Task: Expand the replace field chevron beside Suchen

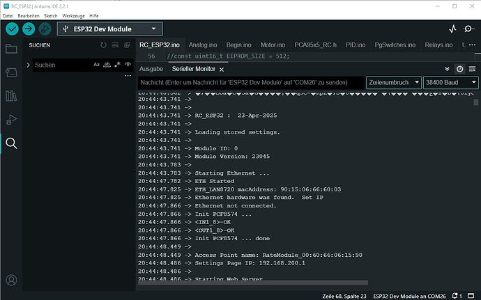Action: (28, 65)
